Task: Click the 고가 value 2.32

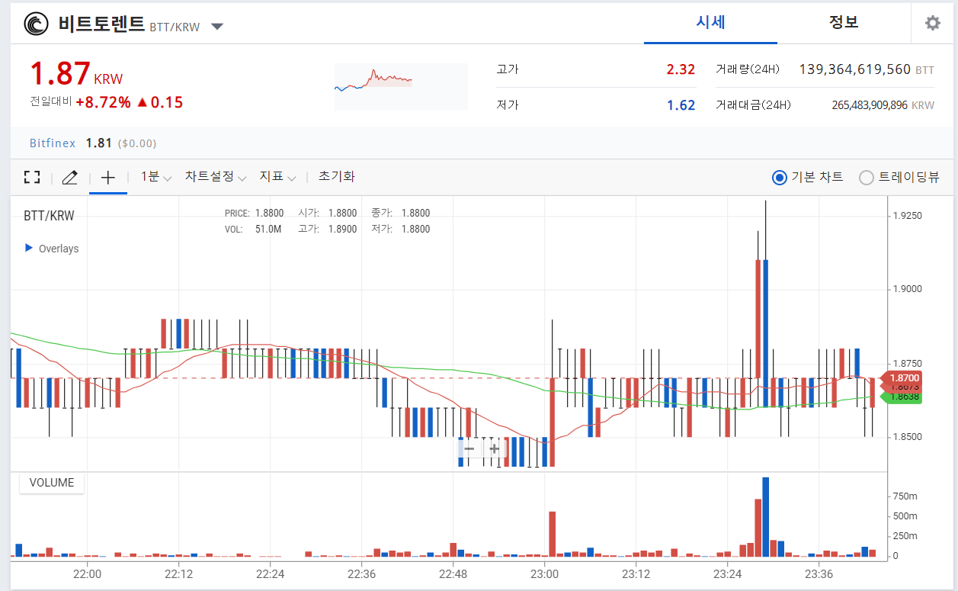Action: 681,69
